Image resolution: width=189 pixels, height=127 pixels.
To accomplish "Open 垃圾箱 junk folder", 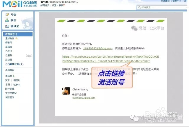I will [x=9, y=60].
